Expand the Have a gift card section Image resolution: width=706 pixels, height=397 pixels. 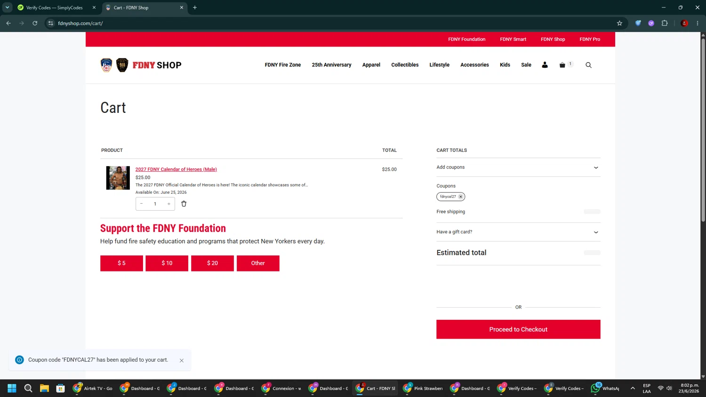tap(518, 232)
